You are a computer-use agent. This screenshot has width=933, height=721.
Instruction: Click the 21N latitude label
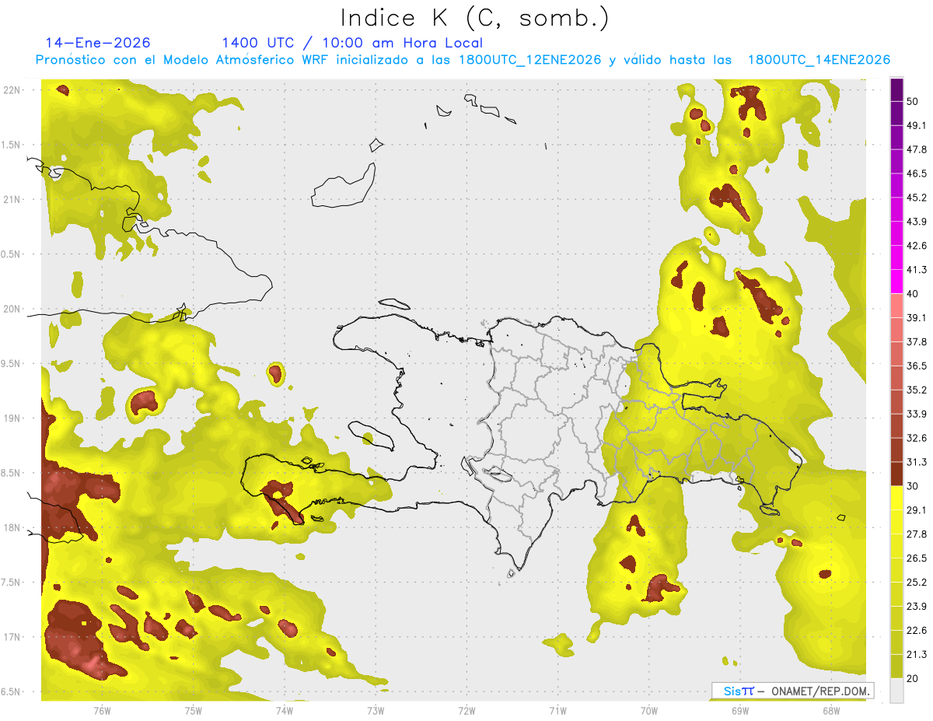pyautogui.click(x=13, y=199)
